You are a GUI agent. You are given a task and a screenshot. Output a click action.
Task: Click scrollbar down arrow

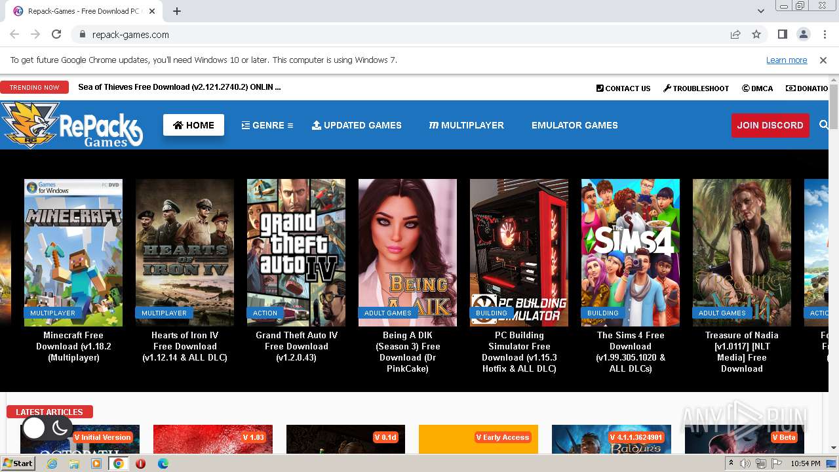pyautogui.click(x=834, y=448)
